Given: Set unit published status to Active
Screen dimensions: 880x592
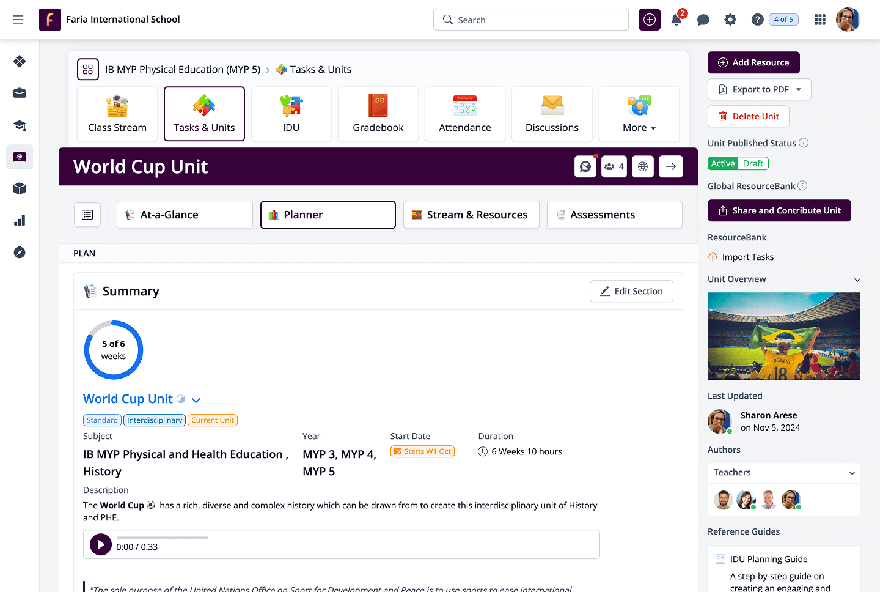Looking at the screenshot, I should click(723, 163).
